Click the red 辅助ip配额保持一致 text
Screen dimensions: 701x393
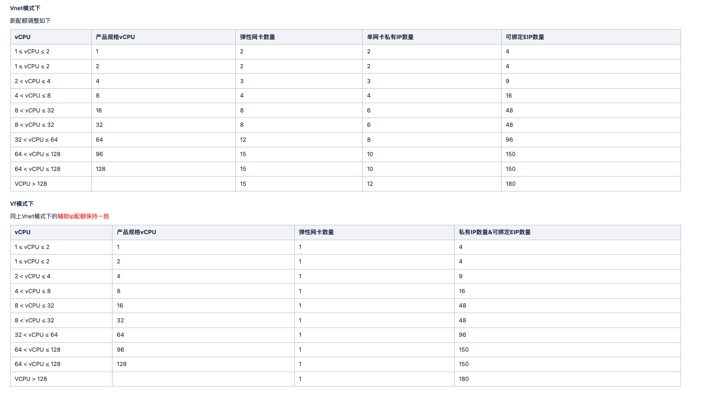(83, 216)
